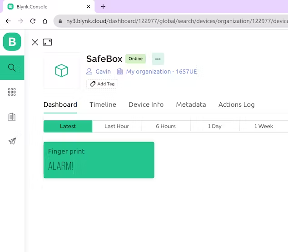Switch to the Metadata tab
Image resolution: width=288 pixels, height=252 pixels.
pyautogui.click(x=191, y=104)
